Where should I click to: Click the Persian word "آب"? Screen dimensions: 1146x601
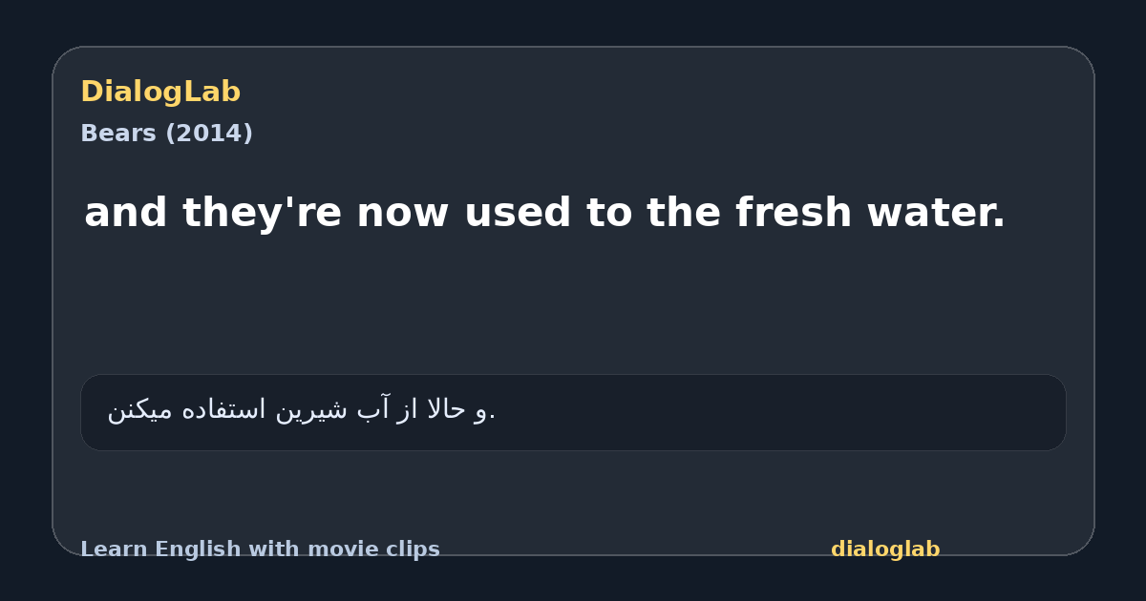tap(372, 409)
